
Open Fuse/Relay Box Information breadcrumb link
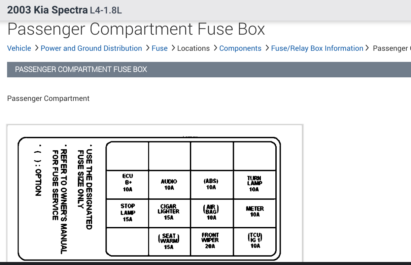click(x=317, y=48)
